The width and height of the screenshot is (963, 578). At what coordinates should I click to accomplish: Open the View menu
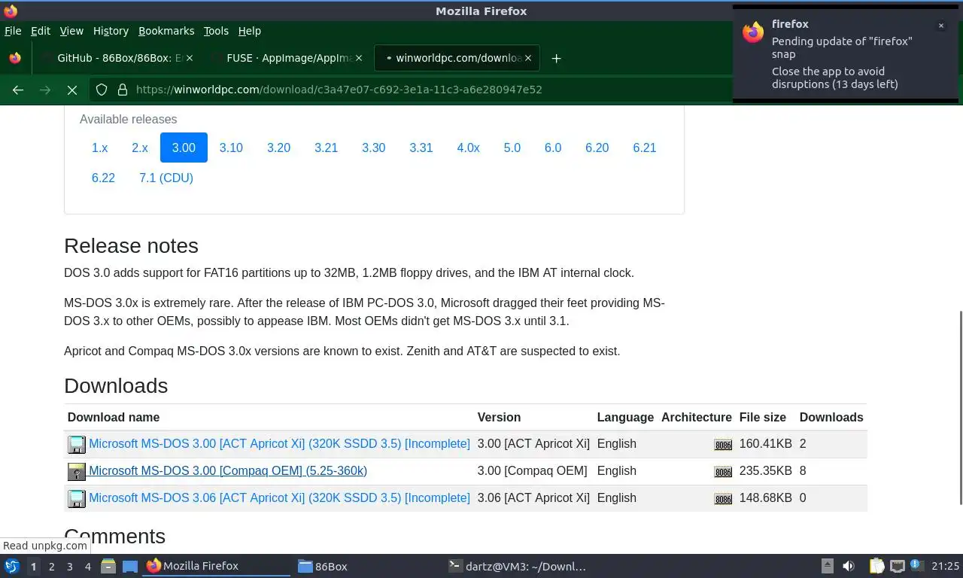71,31
